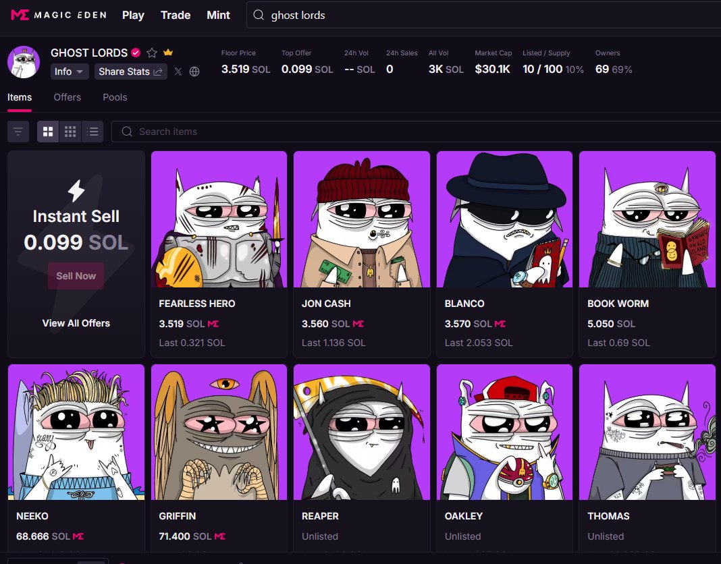This screenshot has height=564, width=721.
Task: Click Last 1.136 SOL text
Action: pyautogui.click(x=333, y=343)
